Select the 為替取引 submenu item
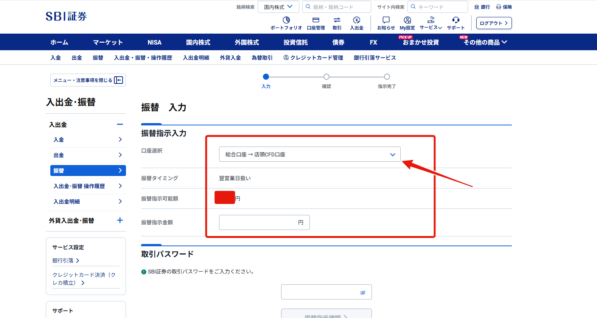 tap(262, 58)
